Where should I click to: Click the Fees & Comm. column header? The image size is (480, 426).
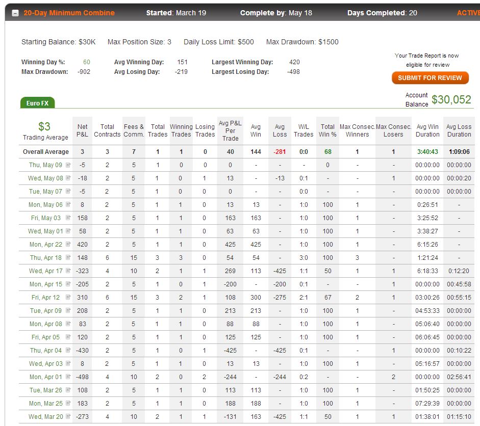[134, 130]
